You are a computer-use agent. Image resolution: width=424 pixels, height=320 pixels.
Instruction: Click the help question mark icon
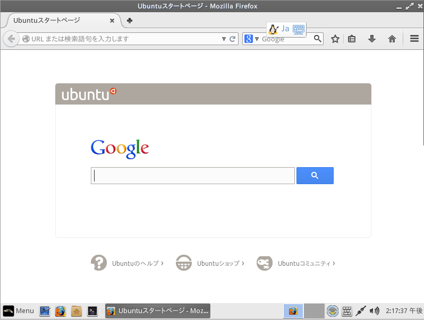pyautogui.click(x=99, y=263)
